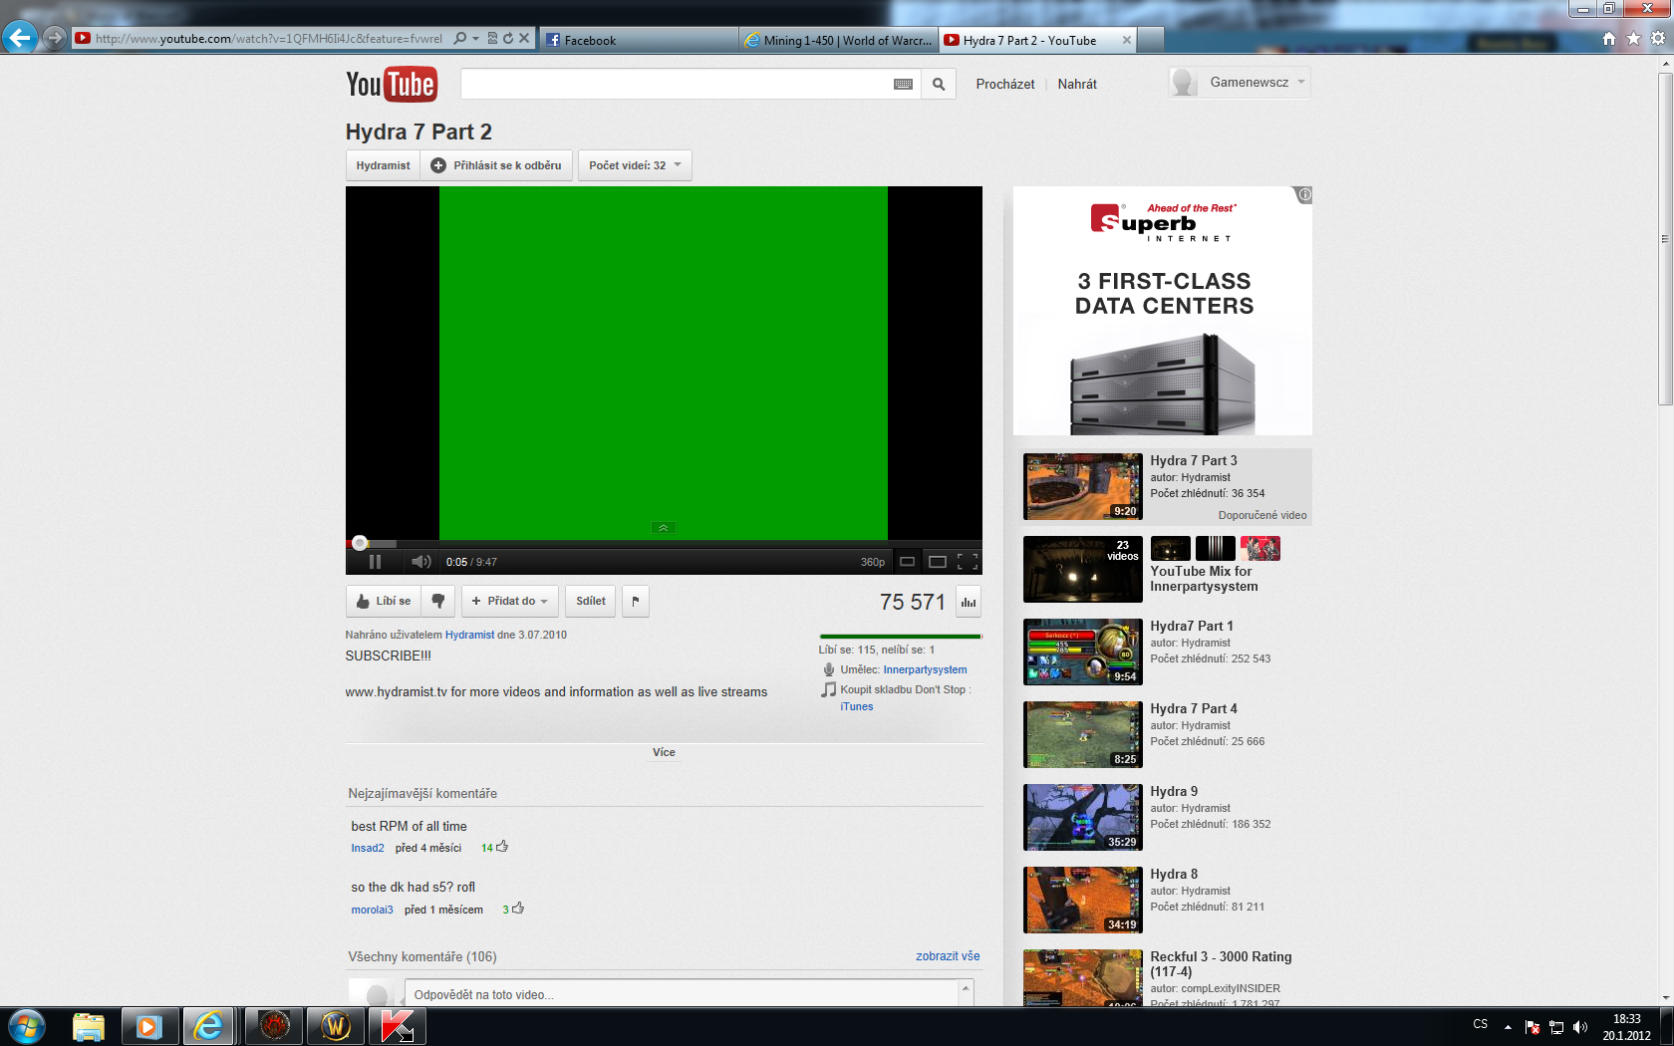The image size is (1674, 1046).
Task: Open the browser tools gear icon
Action: click(x=1658, y=39)
